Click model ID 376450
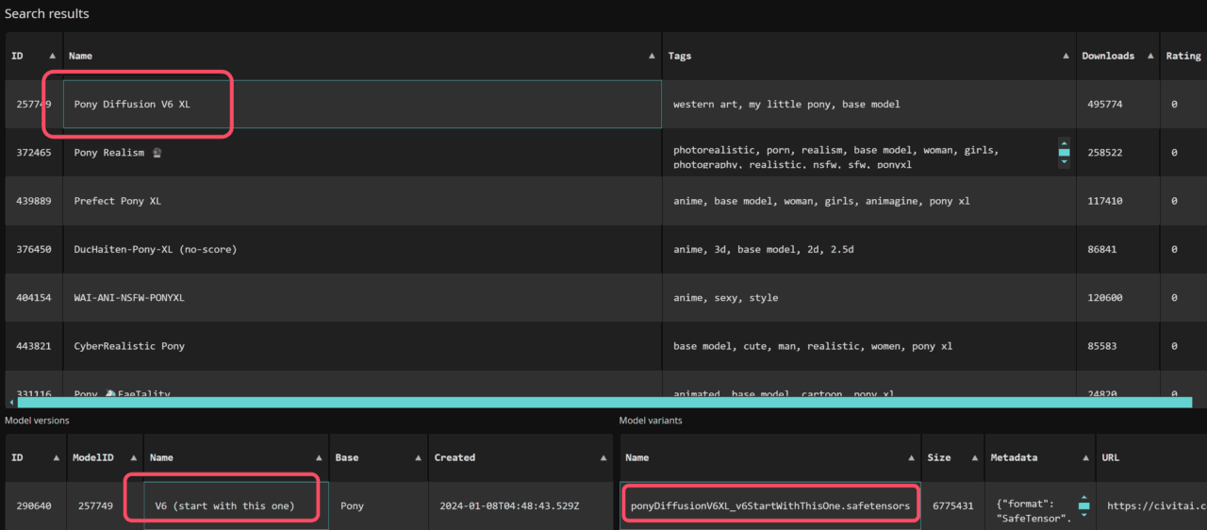The image size is (1207, 530). coord(33,249)
